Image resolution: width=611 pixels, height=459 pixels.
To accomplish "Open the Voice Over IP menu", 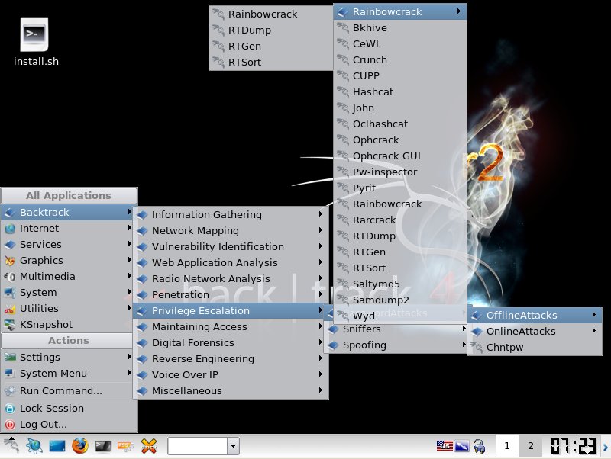I will [231, 374].
